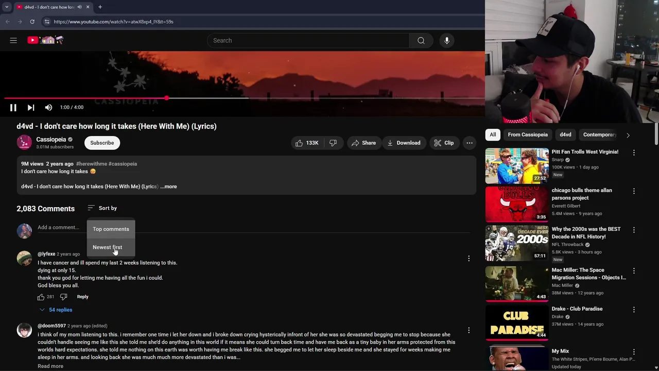Expand the 54 replies thread
659x371 pixels.
point(56,310)
